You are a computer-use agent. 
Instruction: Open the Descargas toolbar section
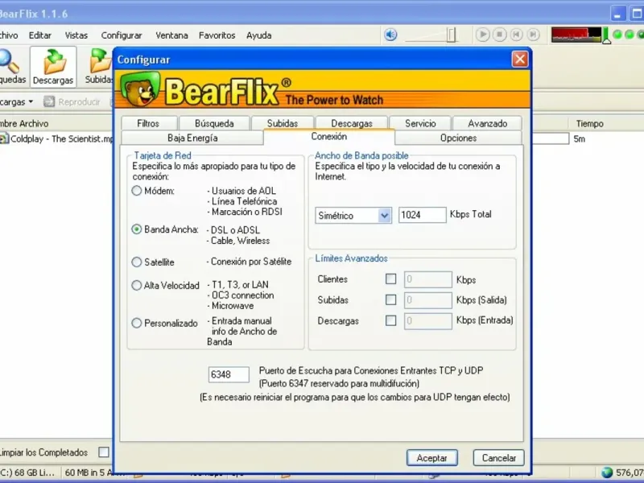point(53,67)
